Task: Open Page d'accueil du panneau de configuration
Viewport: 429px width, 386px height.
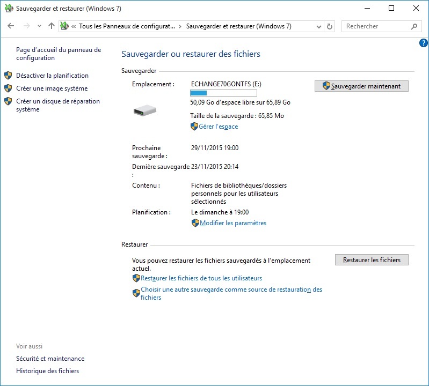Action: click(59, 54)
